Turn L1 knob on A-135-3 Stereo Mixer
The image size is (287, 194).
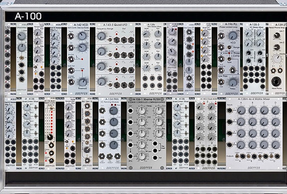(249, 33)
